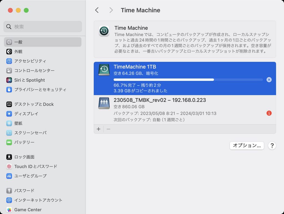Click the 外観 appearance icon
This screenshot has width=284, height=214.
point(9,51)
